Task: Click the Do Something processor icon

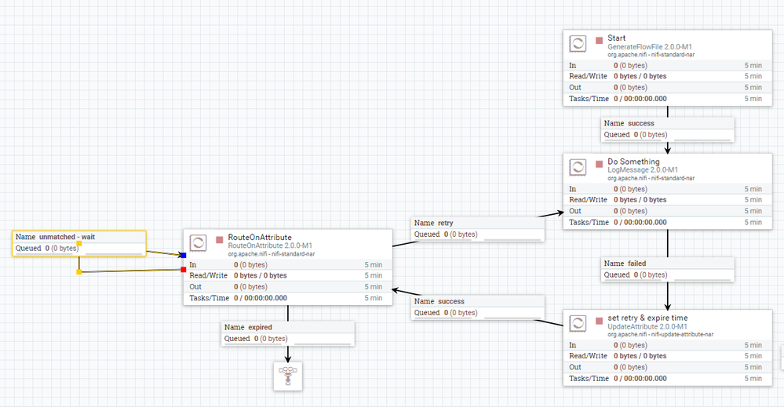Action: 578,167
